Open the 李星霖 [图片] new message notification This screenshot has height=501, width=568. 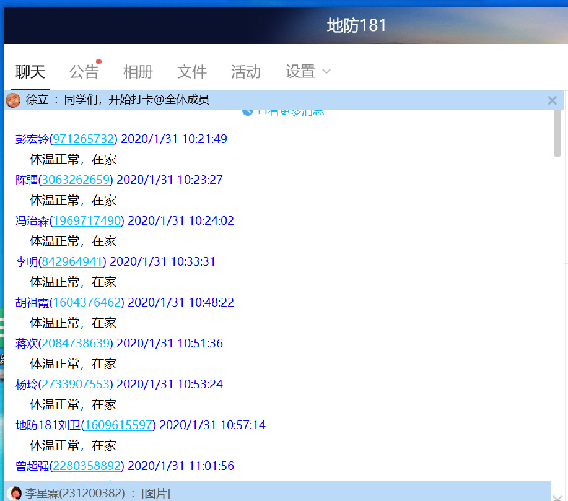tap(277, 492)
